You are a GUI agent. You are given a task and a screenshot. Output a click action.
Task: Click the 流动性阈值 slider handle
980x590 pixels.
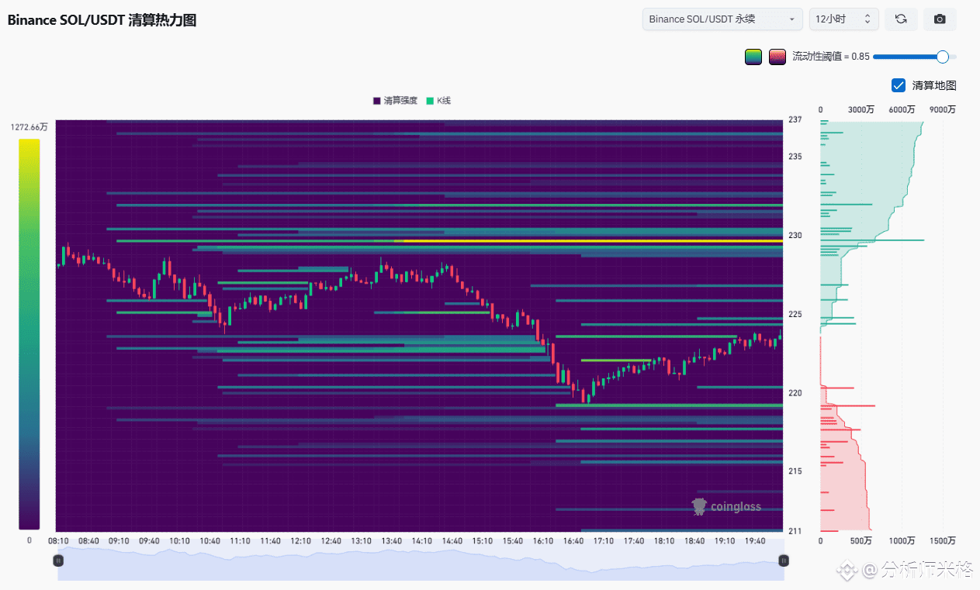point(943,57)
